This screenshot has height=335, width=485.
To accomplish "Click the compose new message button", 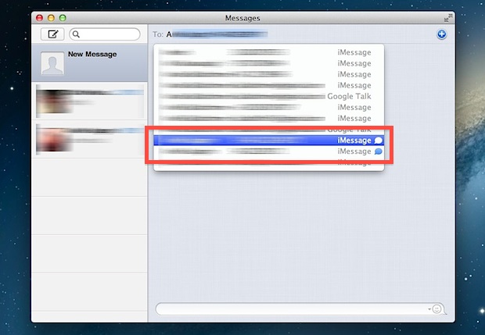I will [52, 34].
